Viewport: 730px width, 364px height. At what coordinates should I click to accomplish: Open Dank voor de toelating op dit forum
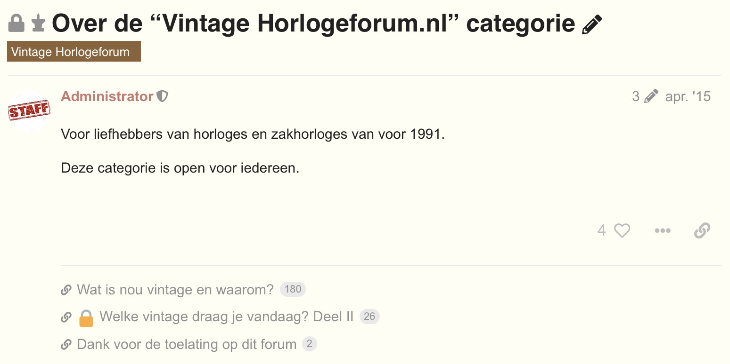click(187, 345)
